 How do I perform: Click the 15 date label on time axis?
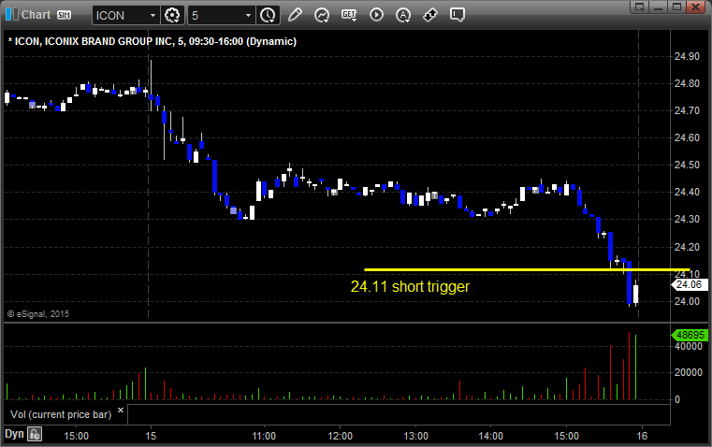[x=151, y=436]
